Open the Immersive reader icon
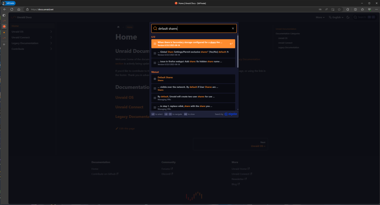Image resolution: width=380 pixels, height=205 pixels. [333, 9]
